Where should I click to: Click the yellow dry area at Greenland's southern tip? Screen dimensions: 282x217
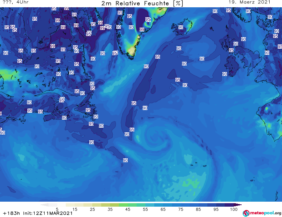coord(132,51)
